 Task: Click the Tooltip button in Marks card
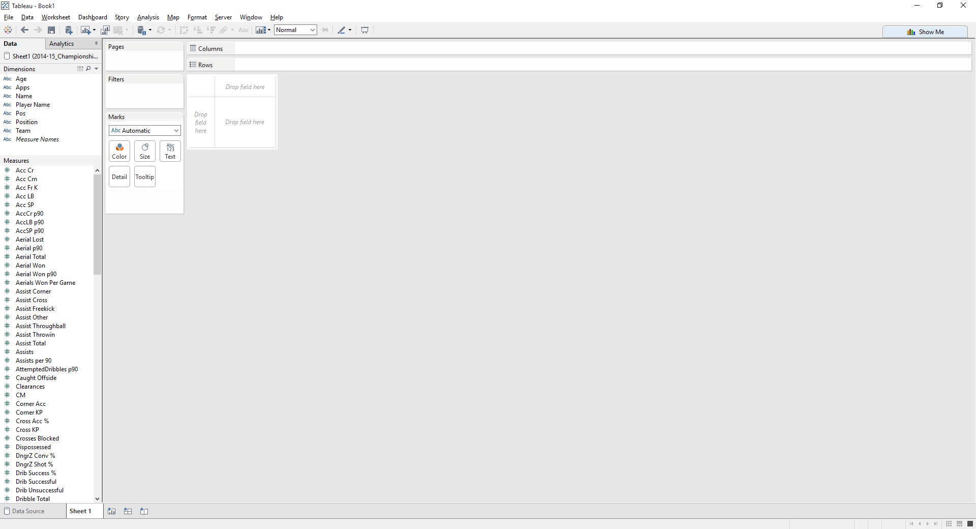[x=145, y=177]
